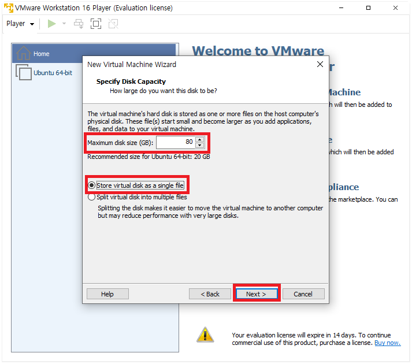This screenshot has width=412, height=364.
Task: Select the Home item in library
Action: pyautogui.click(x=94, y=54)
